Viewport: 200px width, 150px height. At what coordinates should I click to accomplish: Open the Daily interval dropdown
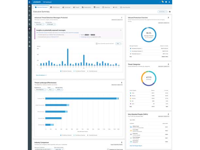pos(118,43)
